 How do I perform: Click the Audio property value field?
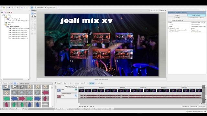198,26
